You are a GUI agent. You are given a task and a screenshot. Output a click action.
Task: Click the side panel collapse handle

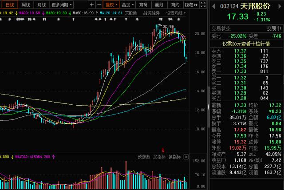[x=209, y=107]
